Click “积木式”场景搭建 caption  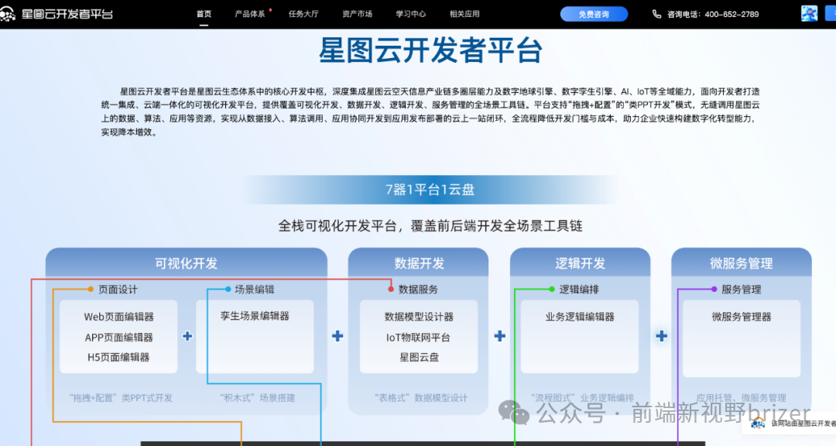pos(258,398)
